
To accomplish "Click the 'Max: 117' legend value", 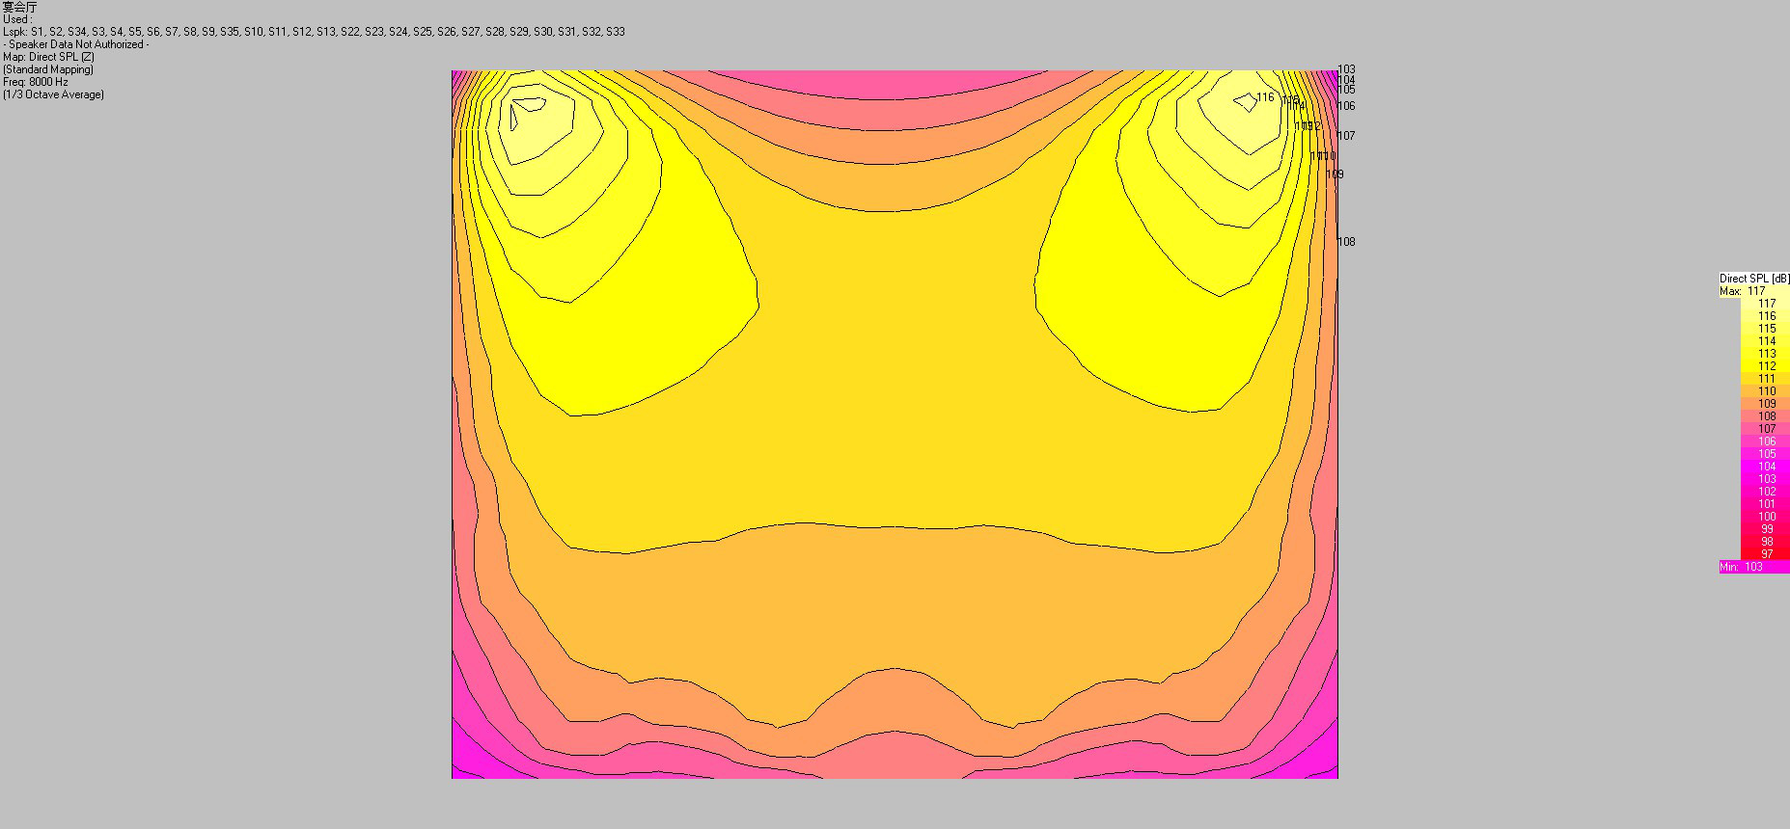I will pyautogui.click(x=1742, y=291).
